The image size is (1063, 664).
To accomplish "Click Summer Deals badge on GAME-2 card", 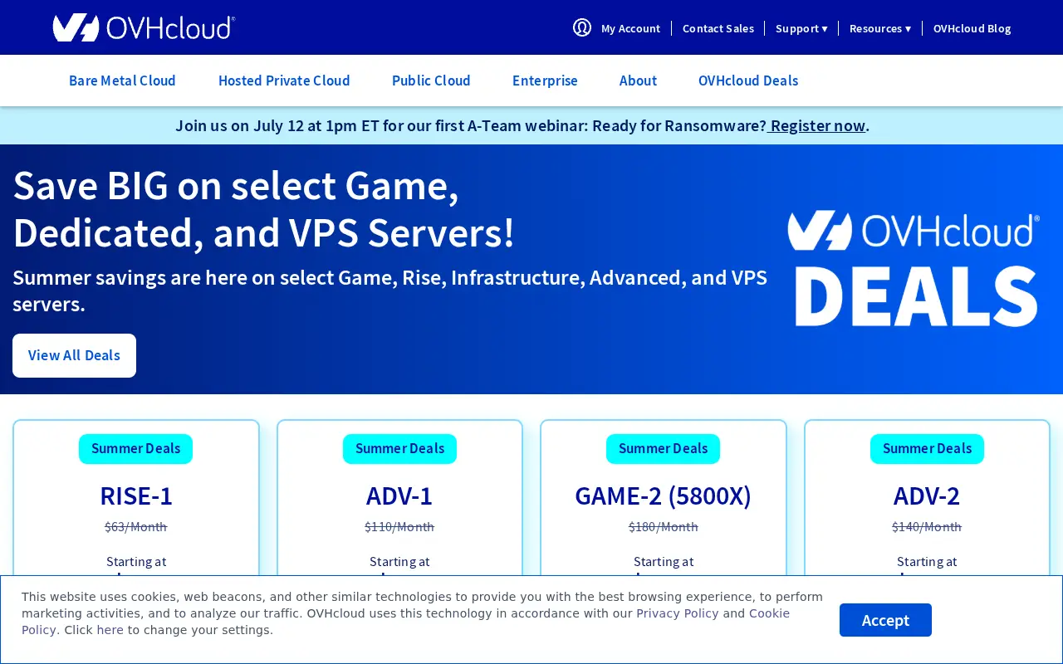I will coord(663,449).
